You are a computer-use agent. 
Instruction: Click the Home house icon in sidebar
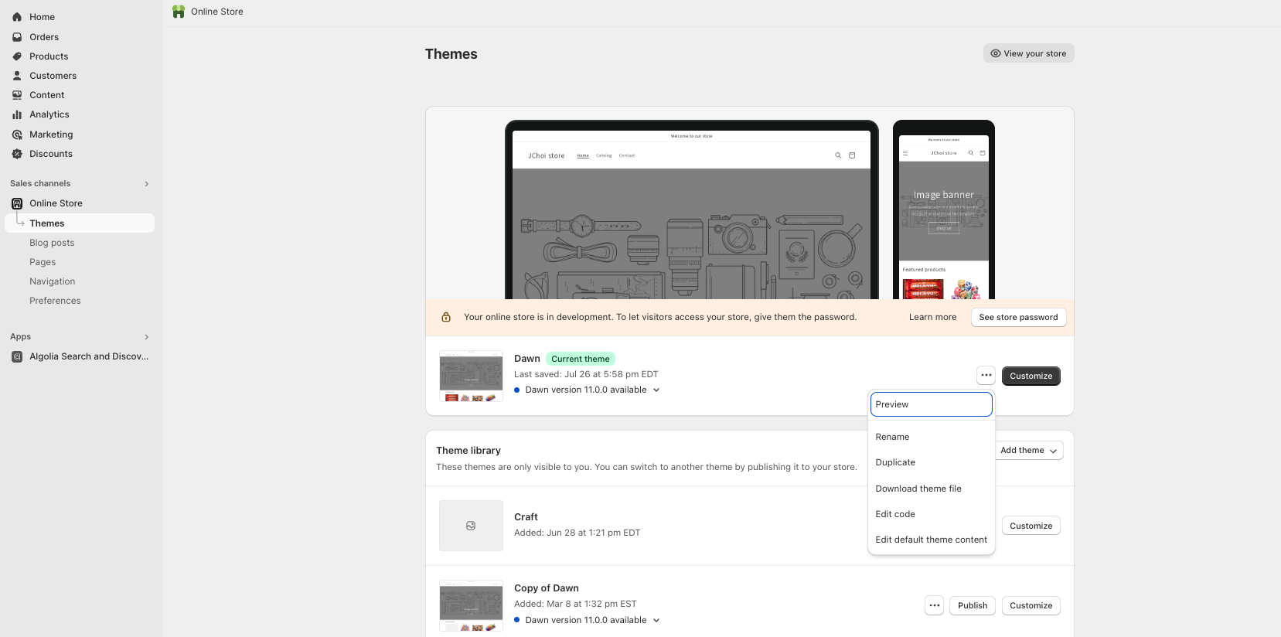(17, 17)
